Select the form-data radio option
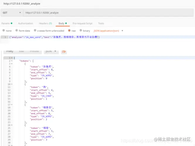Screen dimensions: 195x146 pos(16,30)
